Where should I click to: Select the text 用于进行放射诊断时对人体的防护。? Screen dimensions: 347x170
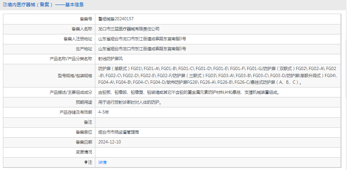click(x=130, y=102)
